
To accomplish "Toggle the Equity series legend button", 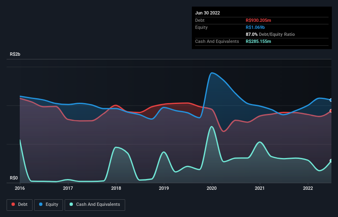I will 49,205.
